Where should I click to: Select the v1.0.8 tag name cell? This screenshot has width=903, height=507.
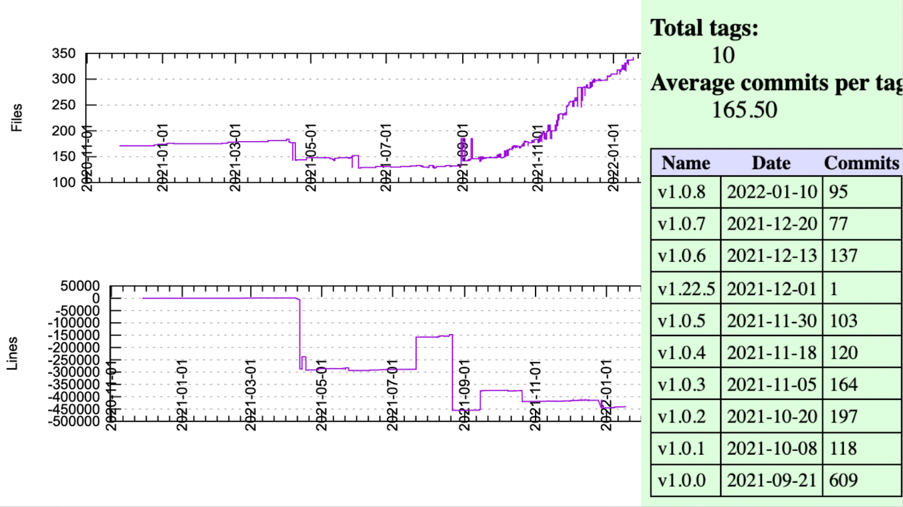[686, 192]
